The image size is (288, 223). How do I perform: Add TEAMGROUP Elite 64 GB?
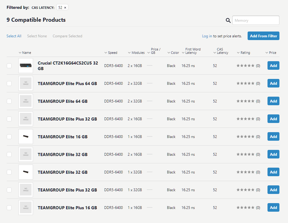273,101
